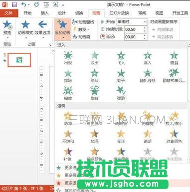Click the 幻灯片 第1张 status bar text
190x192 pixels.
click(x=22, y=189)
